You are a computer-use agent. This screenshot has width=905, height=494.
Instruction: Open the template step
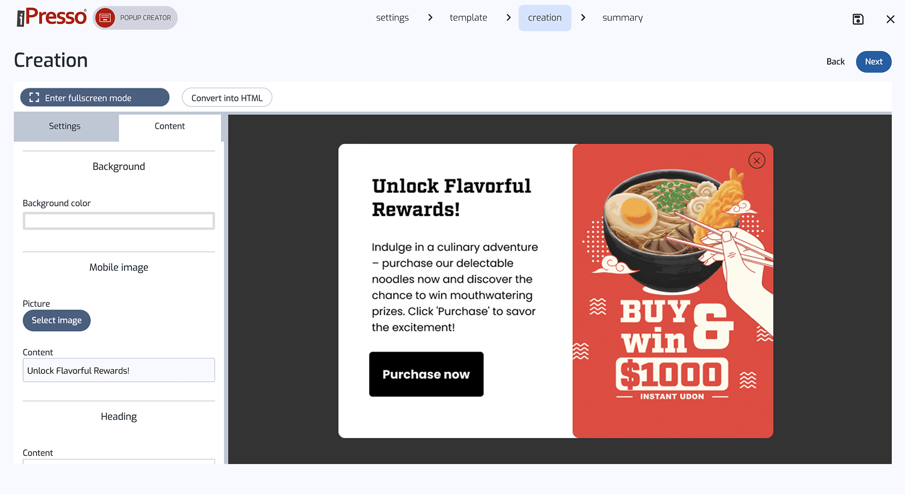pos(468,18)
